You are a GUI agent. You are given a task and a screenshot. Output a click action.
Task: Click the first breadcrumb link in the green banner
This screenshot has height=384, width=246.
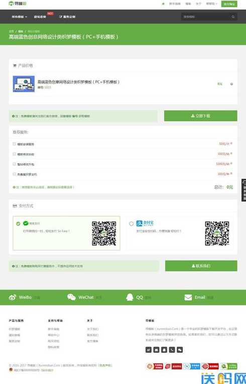click(x=11, y=31)
